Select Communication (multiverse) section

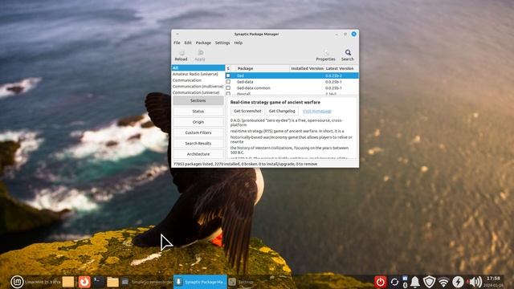click(198, 87)
